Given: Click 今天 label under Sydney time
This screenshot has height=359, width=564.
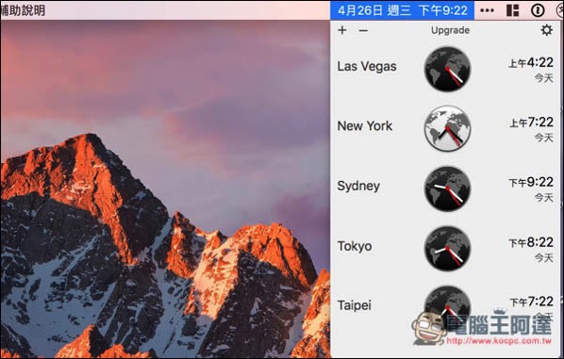Looking at the screenshot, I should (543, 197).
